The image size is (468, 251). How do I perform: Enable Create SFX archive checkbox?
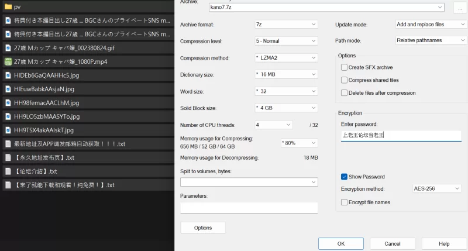click(344, 67)
